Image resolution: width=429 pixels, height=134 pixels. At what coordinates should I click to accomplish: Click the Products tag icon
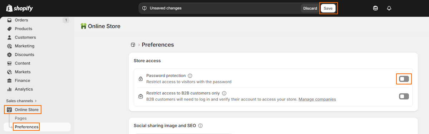(x=9, y=29)
